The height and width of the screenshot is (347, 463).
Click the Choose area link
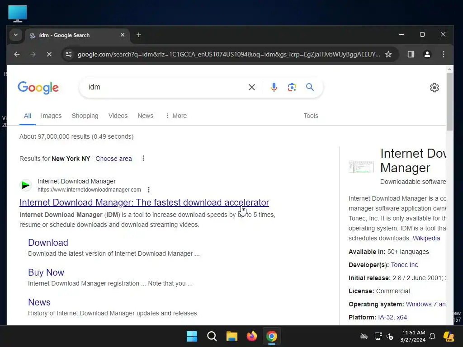tap(113, 159)
